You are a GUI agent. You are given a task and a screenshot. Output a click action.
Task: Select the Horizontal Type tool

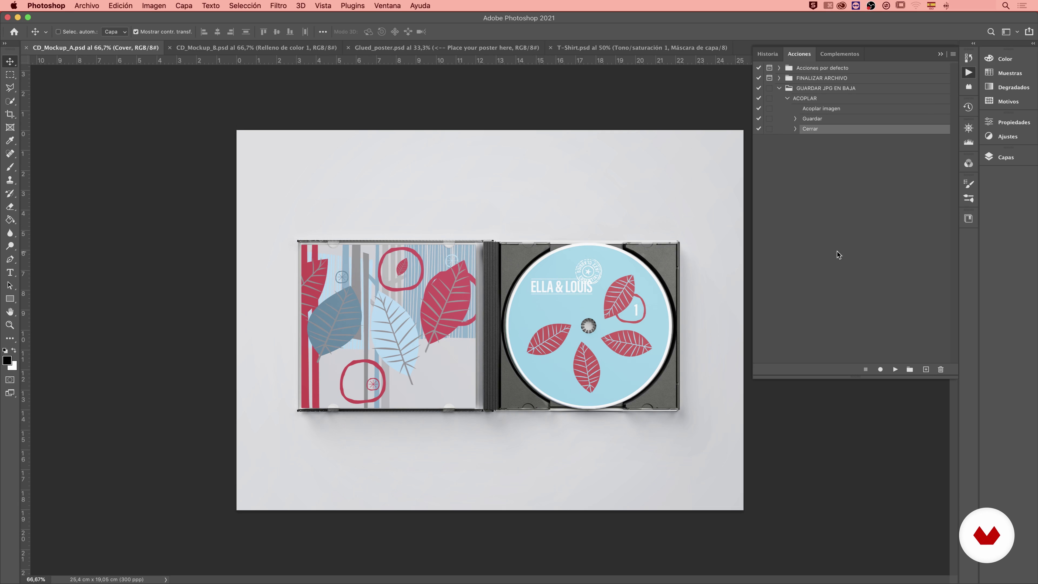point(10,273)
